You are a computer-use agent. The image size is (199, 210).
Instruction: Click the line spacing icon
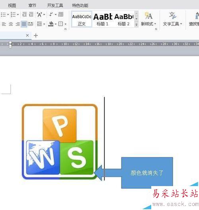coord(39,24)
